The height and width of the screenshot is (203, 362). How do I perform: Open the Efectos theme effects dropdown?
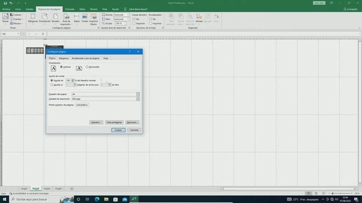click(16, 24)
